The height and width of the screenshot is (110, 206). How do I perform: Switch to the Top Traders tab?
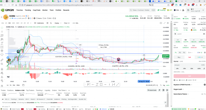click(x=30, y=90)
